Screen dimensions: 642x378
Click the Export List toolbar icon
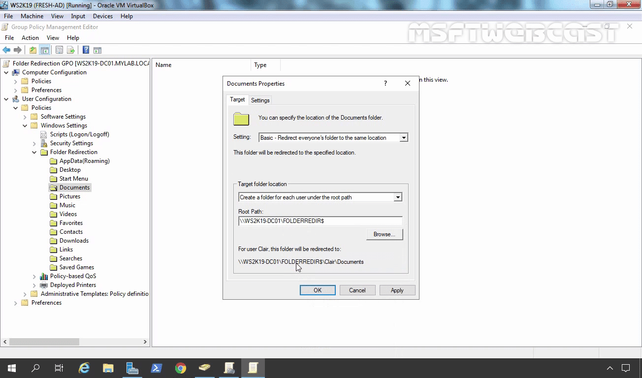pyautogui.click(x=71, y=50)
